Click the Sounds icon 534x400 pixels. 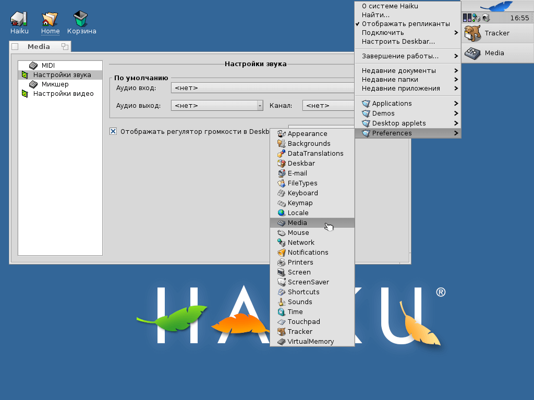(x=281, y=302)
